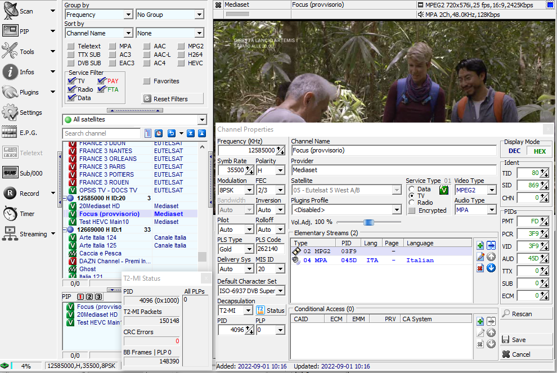Click the Sub/000 subtitle icon
Viewport: 557px width, 373px height.
coord(10,173)
